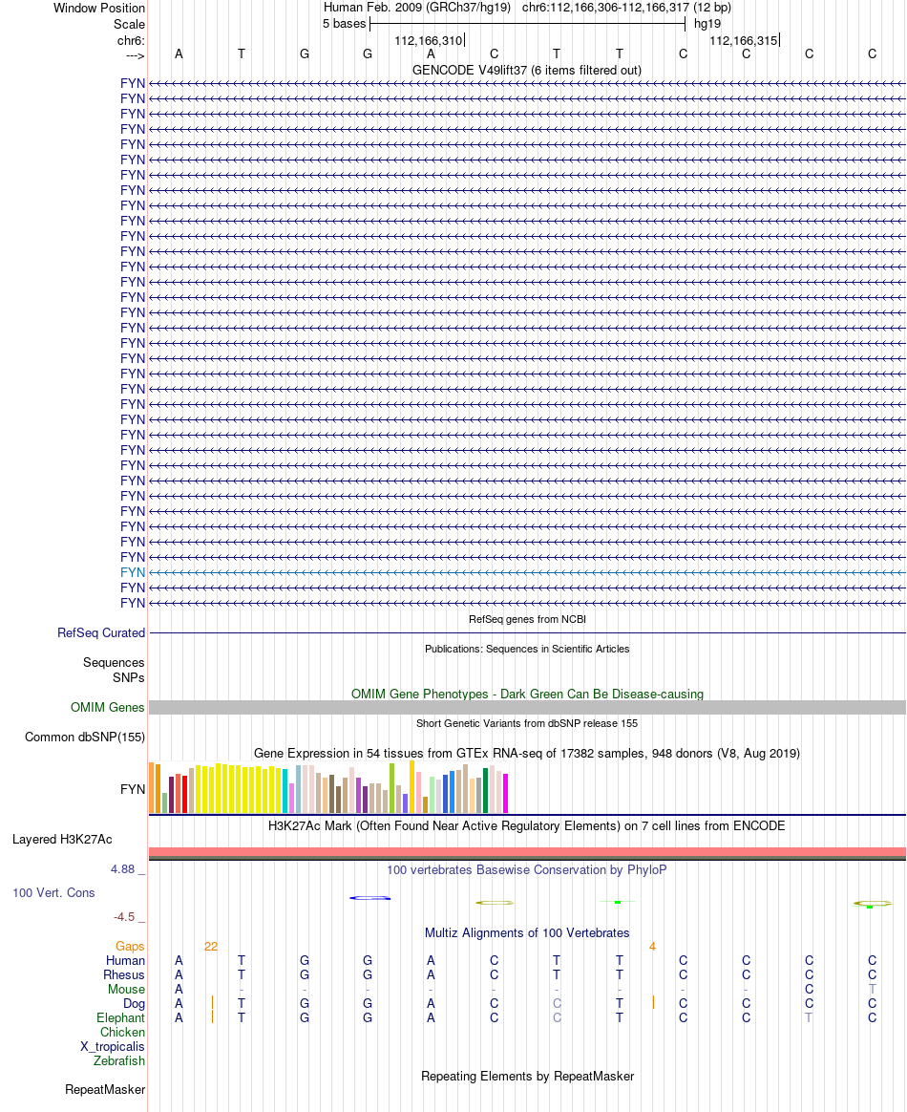Select the Zebrafish alignment row label
This screenshot has height=1112, width=907.
pos(119,1060)
